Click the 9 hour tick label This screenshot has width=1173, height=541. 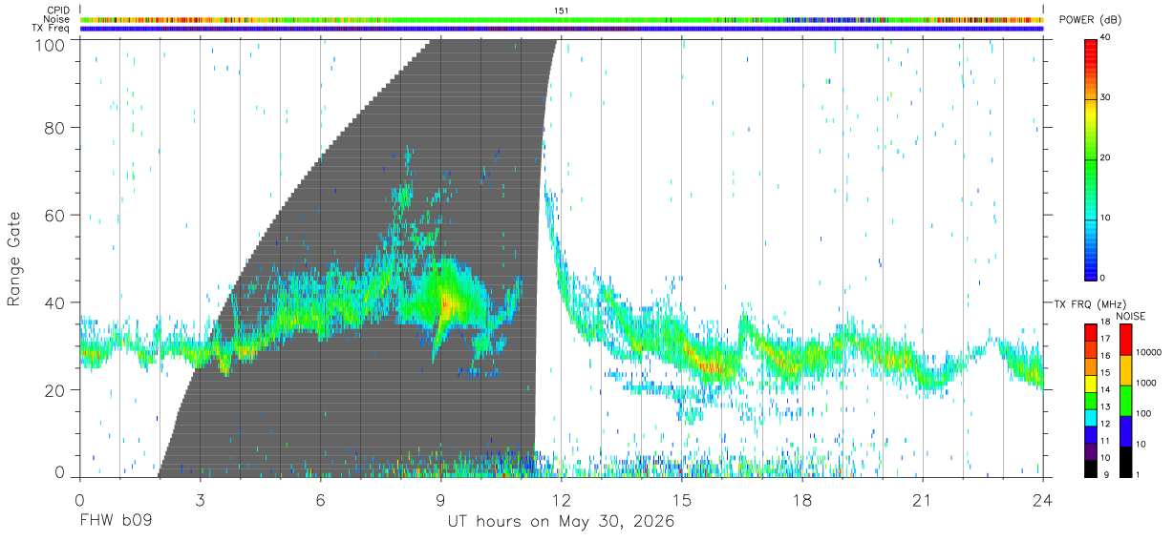(x=440, y=499)
